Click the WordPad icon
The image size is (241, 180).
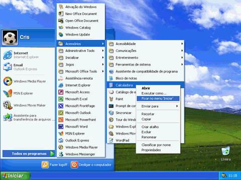(x=111, y=140)
